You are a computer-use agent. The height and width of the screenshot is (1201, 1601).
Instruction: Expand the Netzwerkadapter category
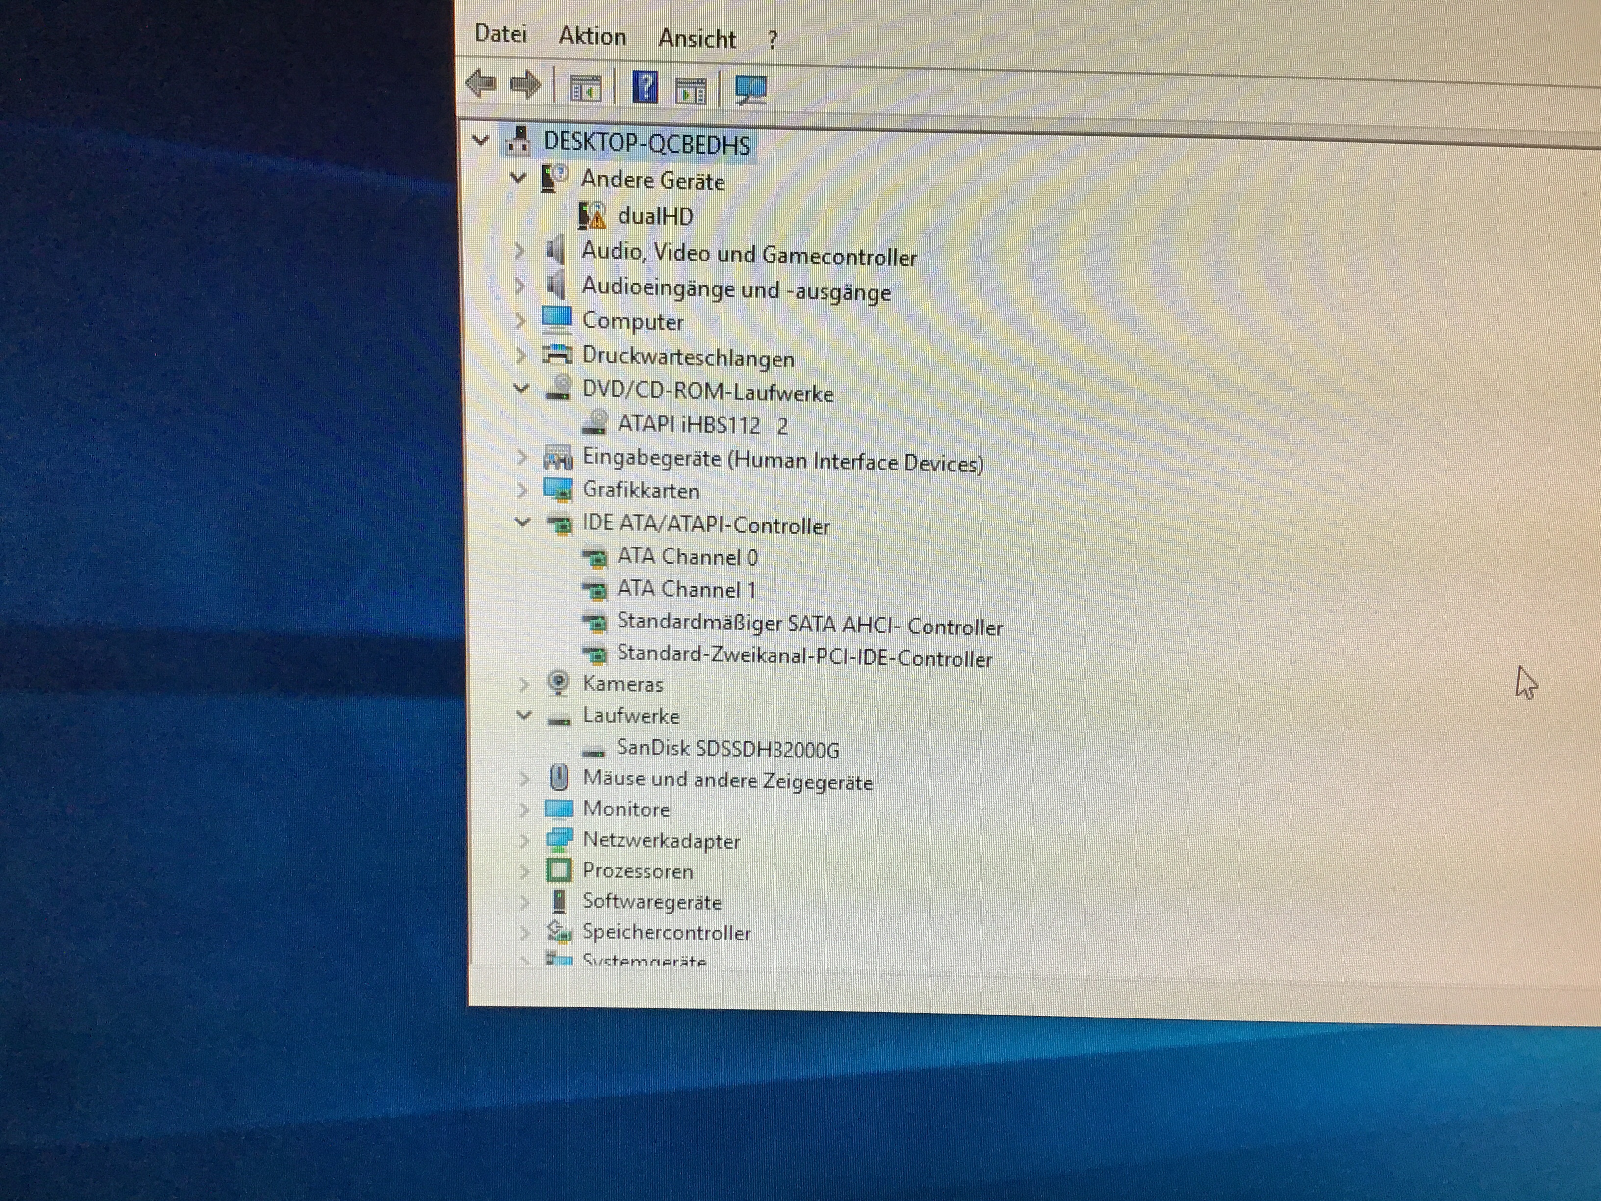525,840
